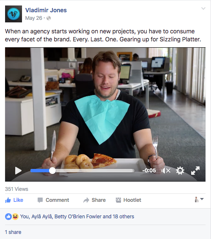Click the globe privacy icon
This screenshot has height=239, width=211.
point(49,18)
